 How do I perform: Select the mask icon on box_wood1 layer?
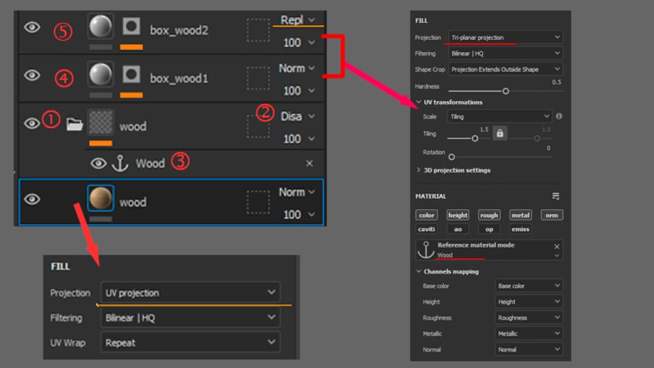[x=131, y=75]
